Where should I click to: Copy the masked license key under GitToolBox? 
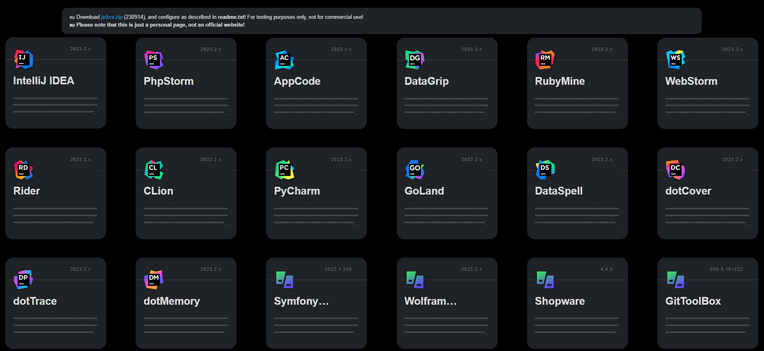(707, 325)
